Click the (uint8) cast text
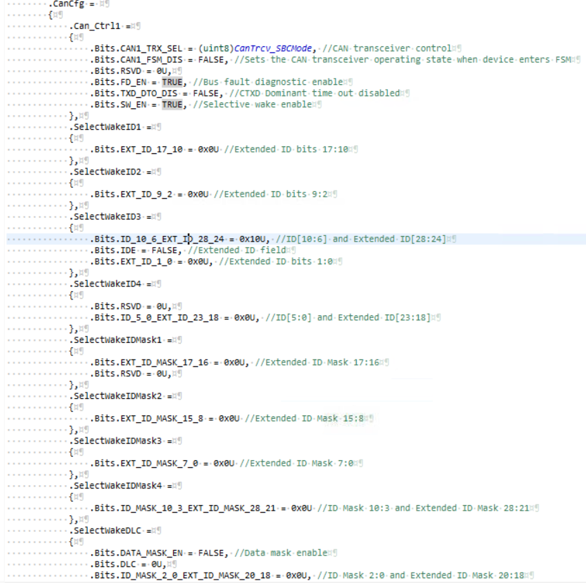This screenshot has height=583, width=586. 216,48
